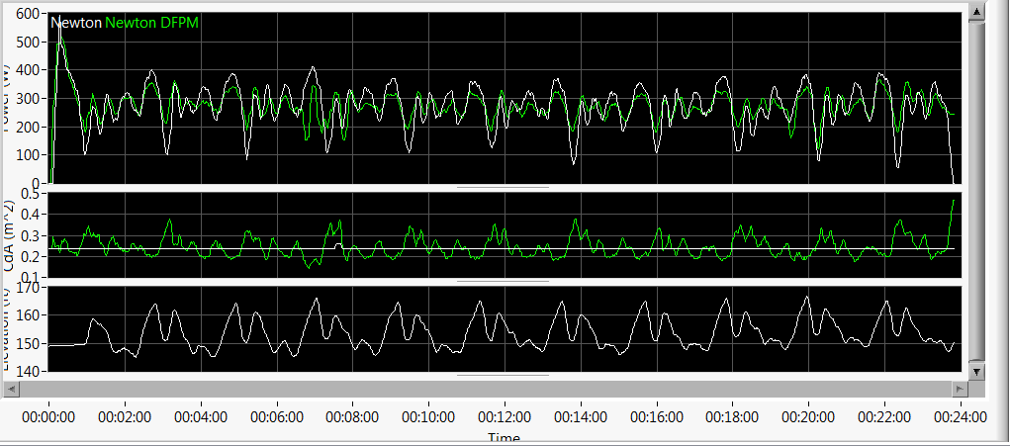Click the horizontal scrollbar right arrow
The height and width of the screenshot is (446, 1010).
click(959, 389)
